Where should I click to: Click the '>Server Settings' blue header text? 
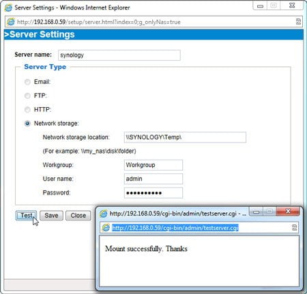[x=40, y=35]
